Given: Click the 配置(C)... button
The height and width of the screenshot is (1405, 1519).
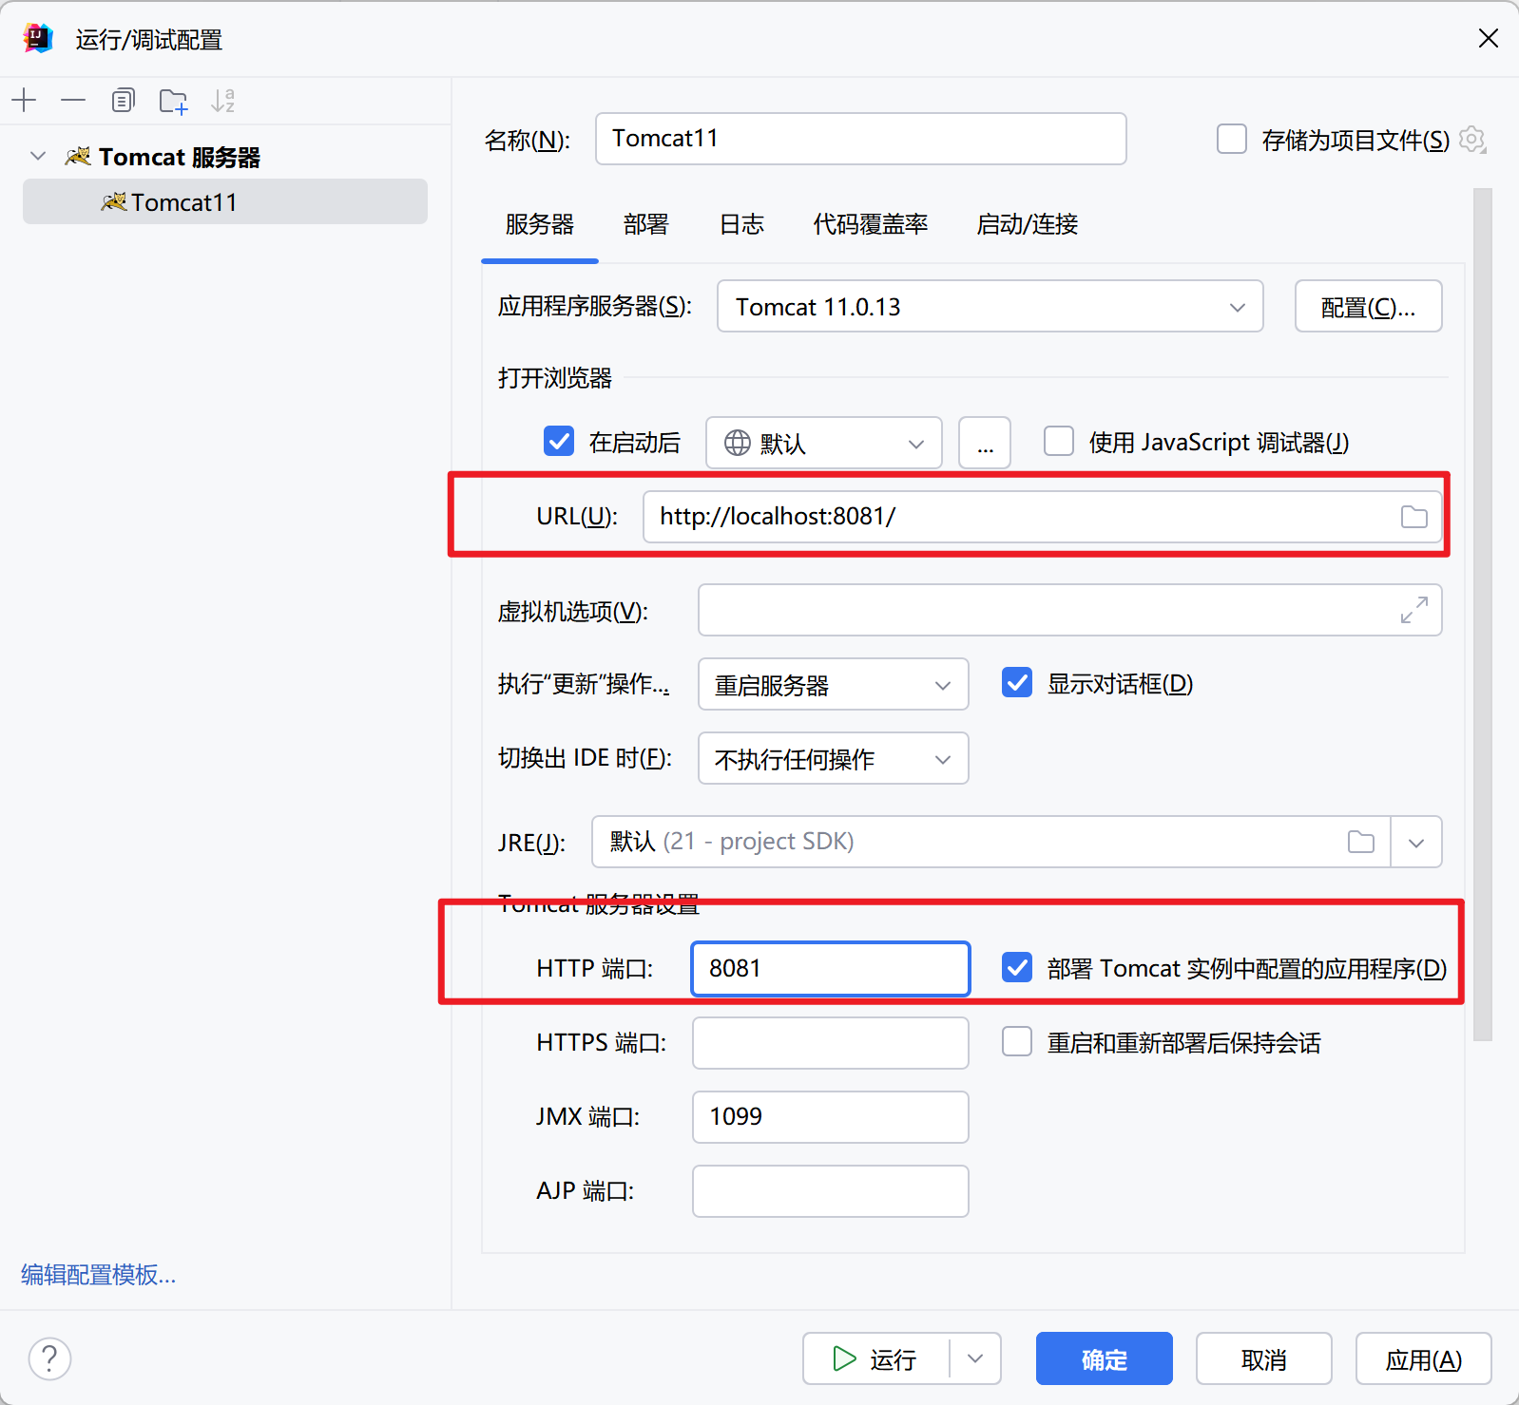Looking at the screenshot, I should [x=1368, y=306].
